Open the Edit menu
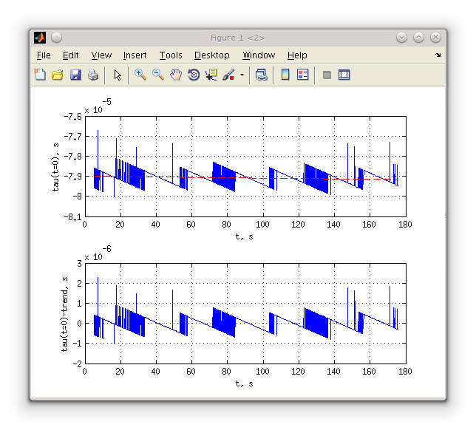 pos(71,55)
